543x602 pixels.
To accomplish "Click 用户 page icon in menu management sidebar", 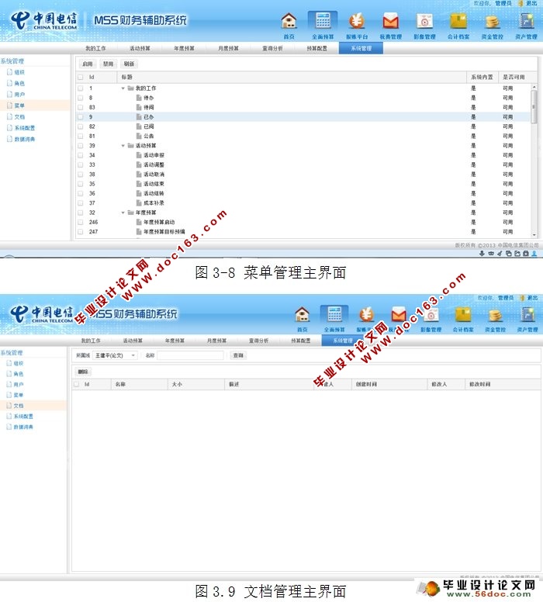I will (9, 94).
